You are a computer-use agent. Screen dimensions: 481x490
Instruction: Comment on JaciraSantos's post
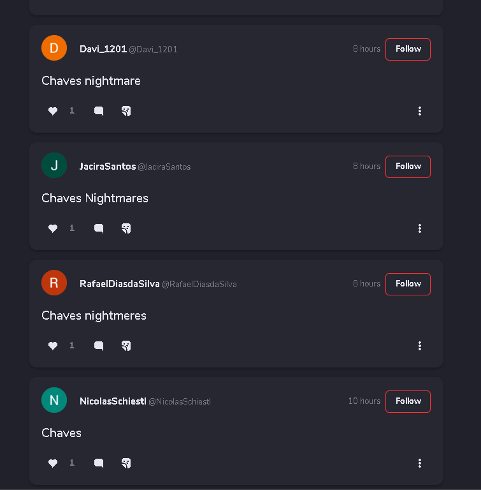click(x=99, y=228)
